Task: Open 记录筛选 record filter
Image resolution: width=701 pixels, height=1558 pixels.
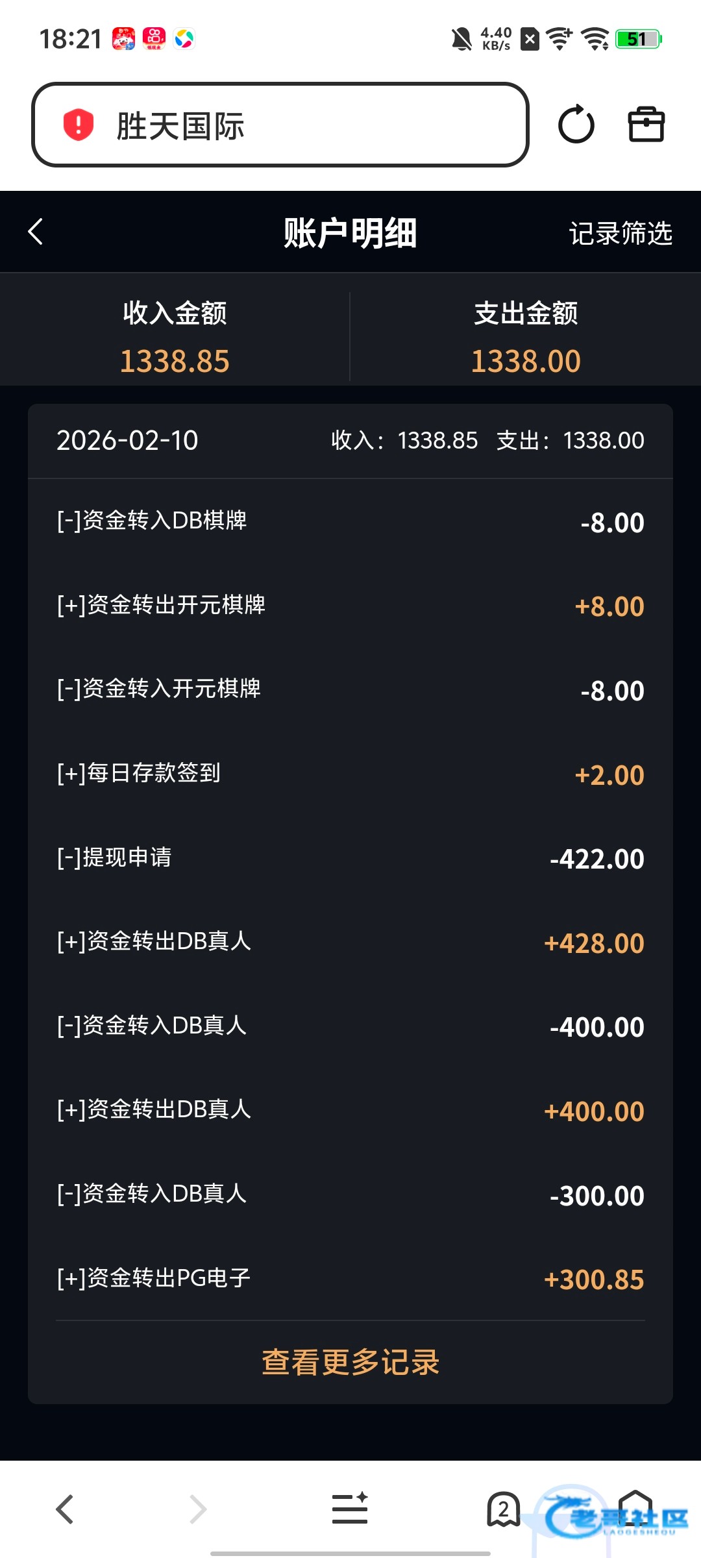Action: coord(620,233)
